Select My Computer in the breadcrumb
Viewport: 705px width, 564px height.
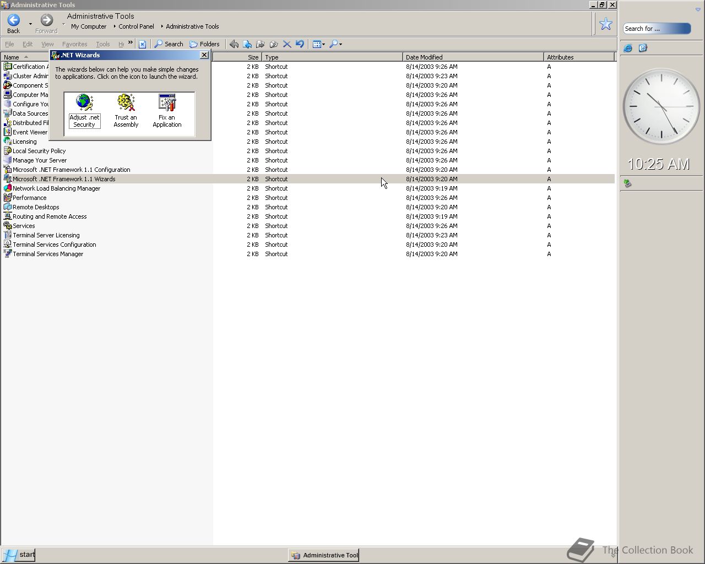[x=89, y=26]
